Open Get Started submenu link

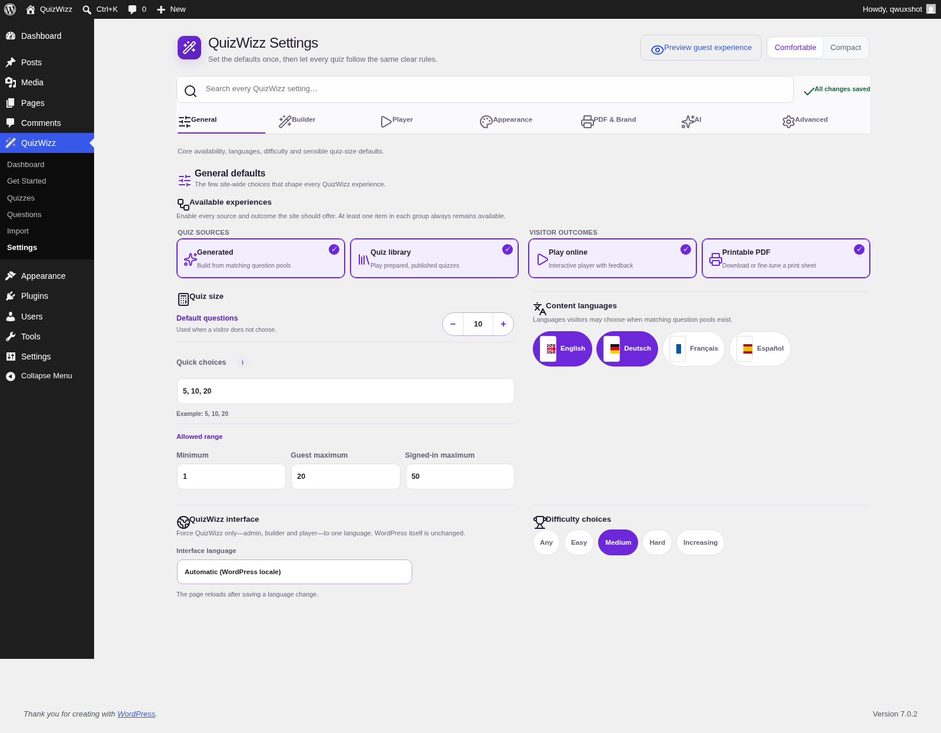26,181
